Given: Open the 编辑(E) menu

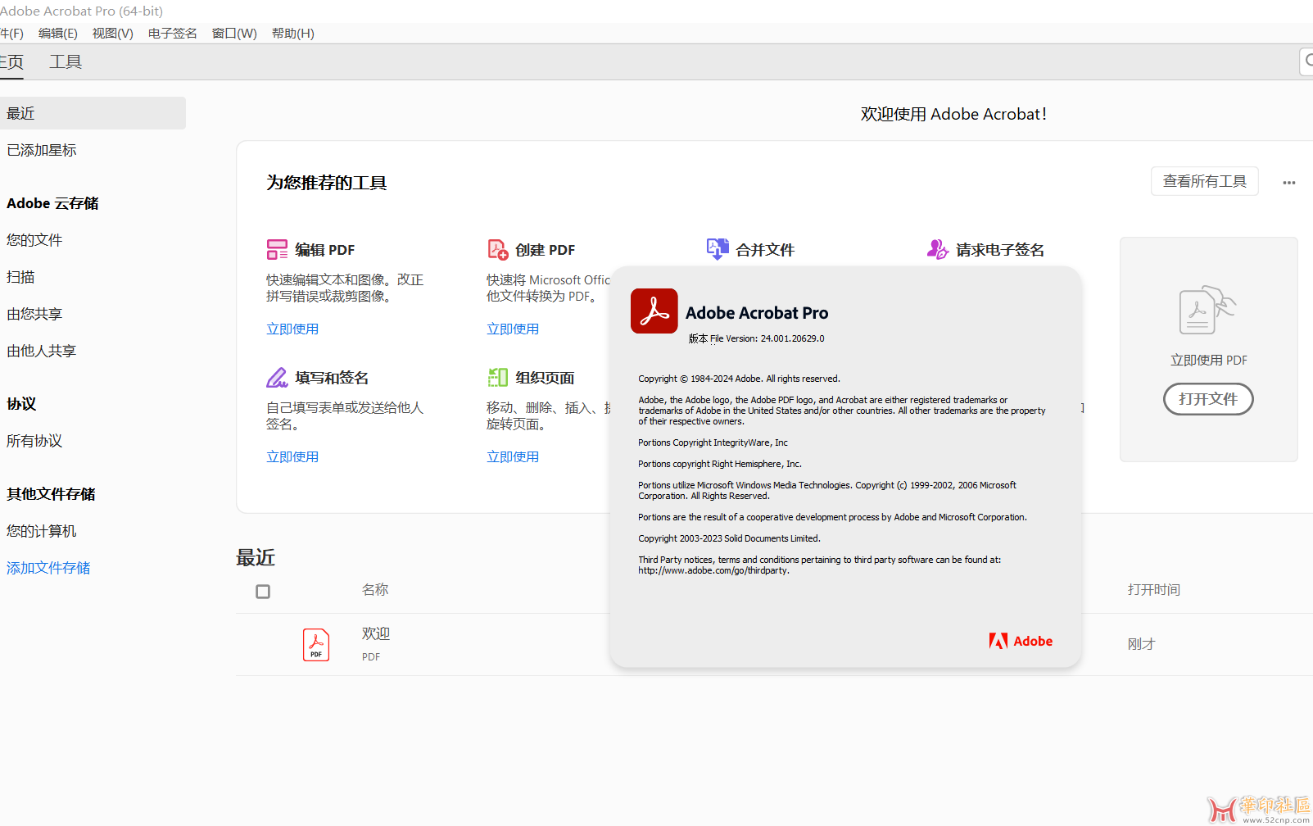Looking at the screenshot, I should [x=58, y=34].
